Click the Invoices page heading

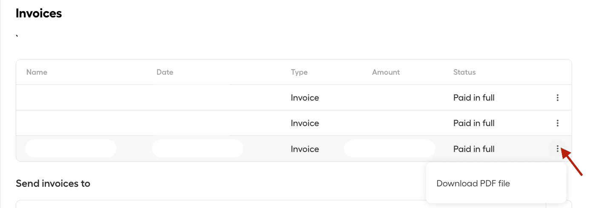[x=39, y=13]
